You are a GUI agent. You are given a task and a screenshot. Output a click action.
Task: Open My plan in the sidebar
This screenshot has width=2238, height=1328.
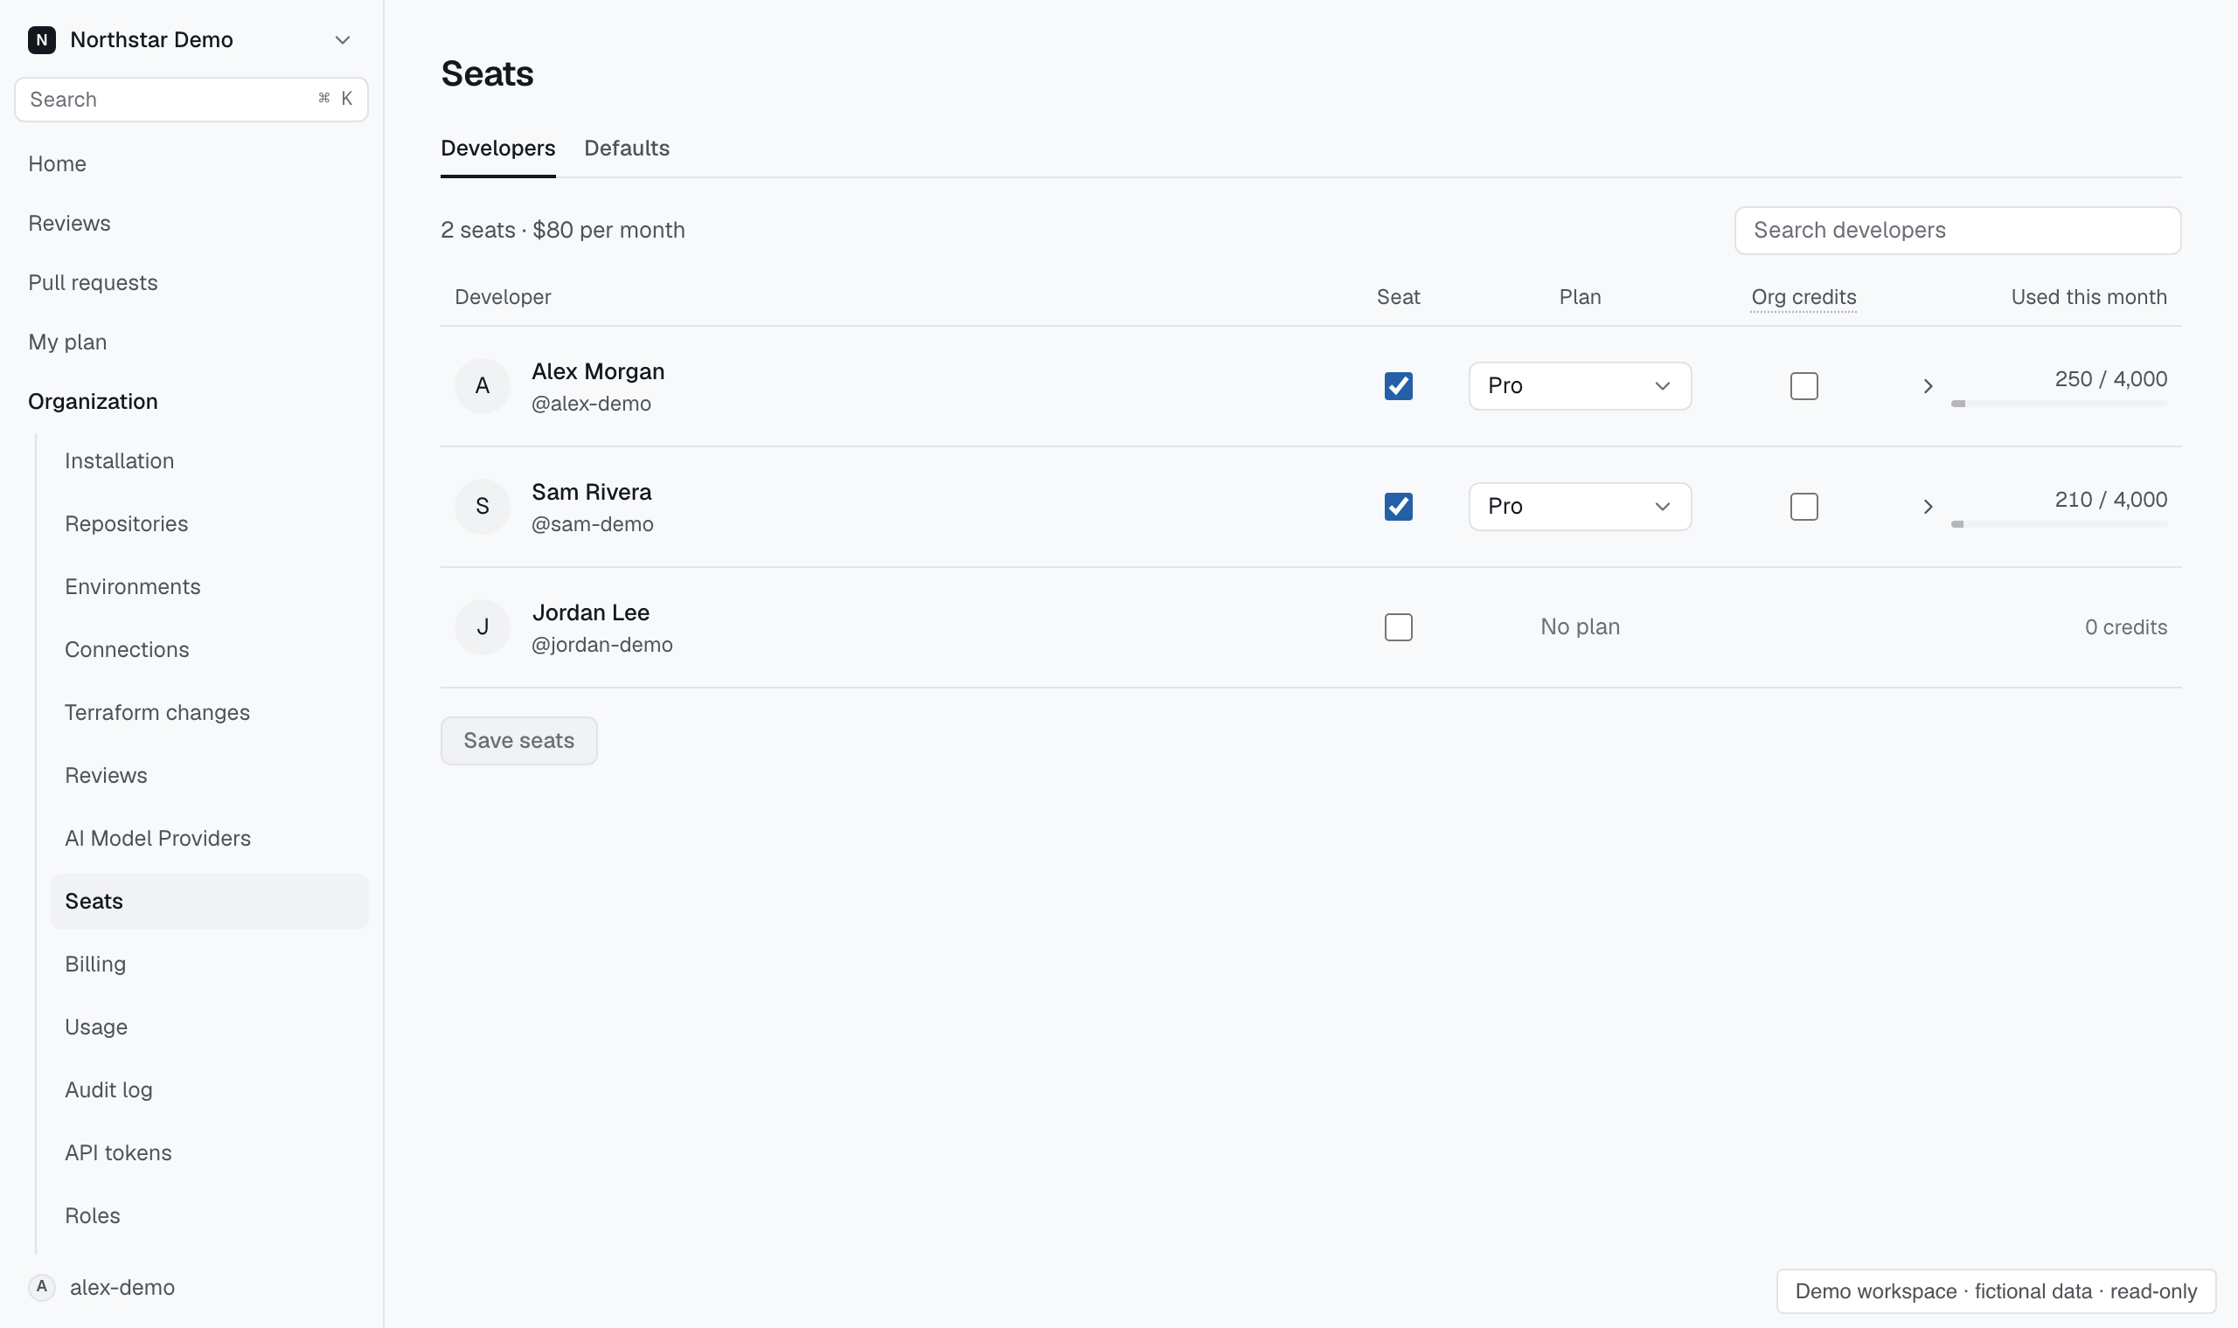(x=67, y=342)
